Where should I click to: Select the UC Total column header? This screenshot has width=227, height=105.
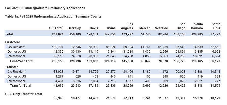[56, 28]
